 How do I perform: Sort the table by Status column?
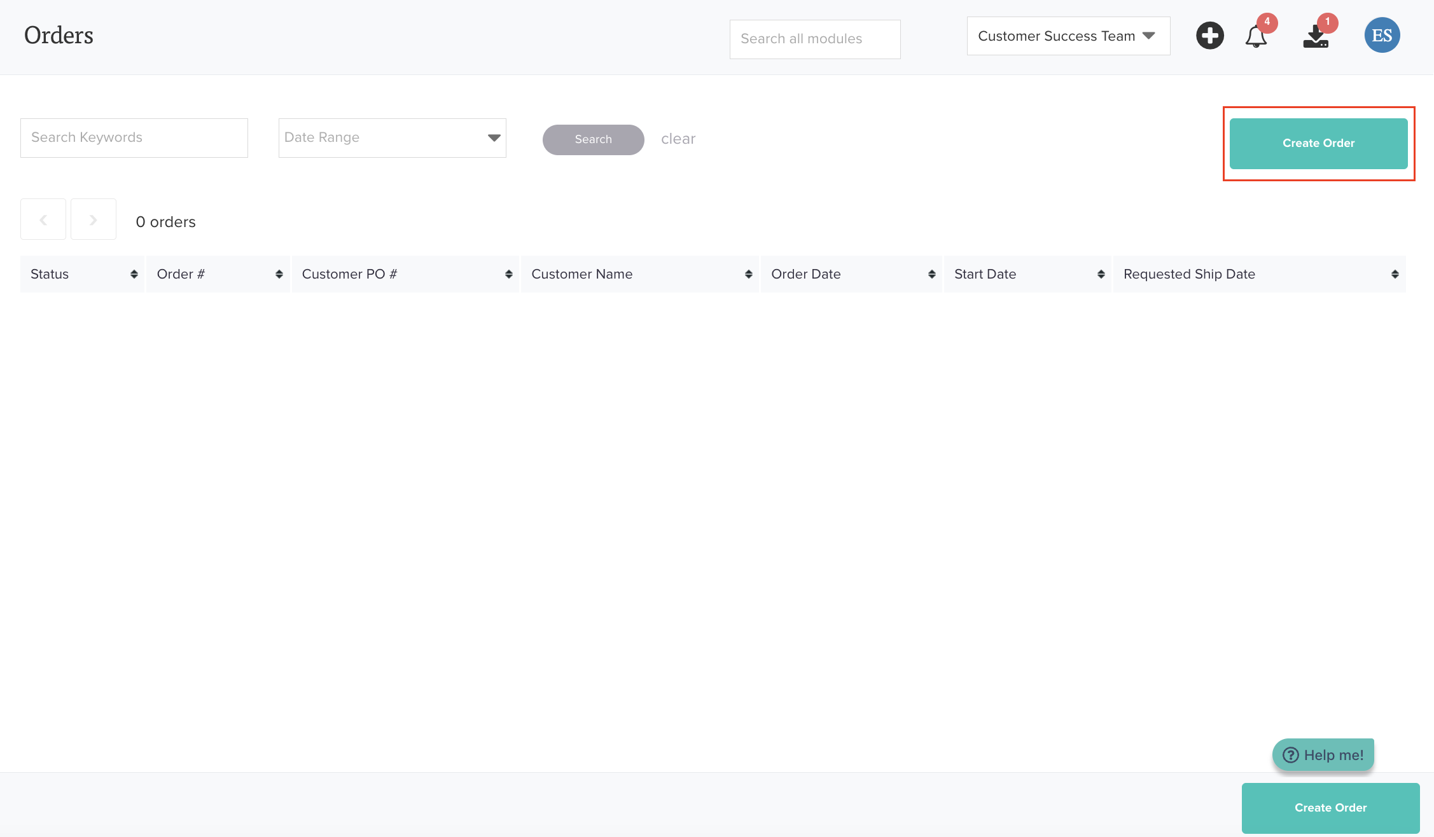click(x=134, y=274)
